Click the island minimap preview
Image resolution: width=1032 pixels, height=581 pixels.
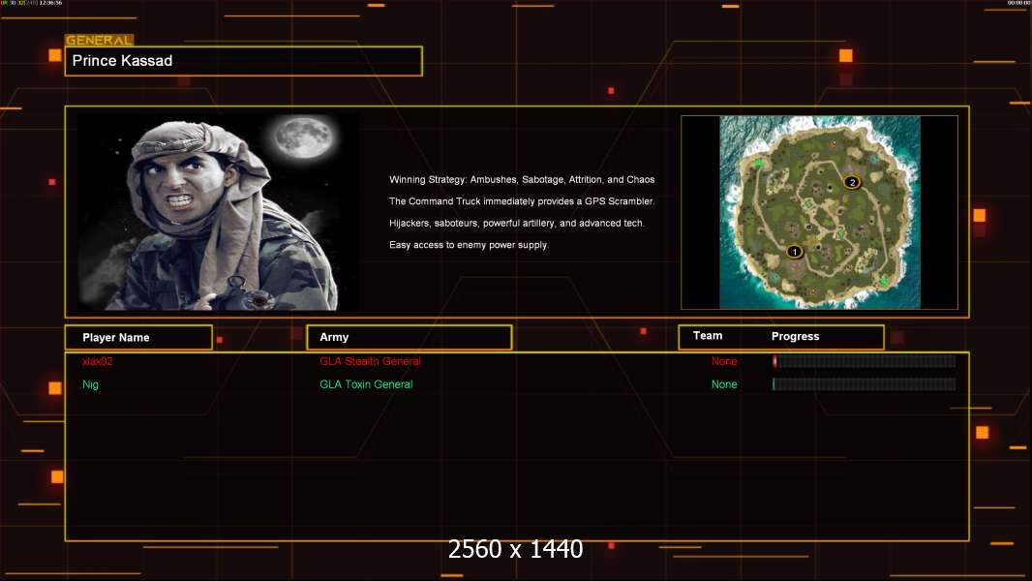pos(819,212)
